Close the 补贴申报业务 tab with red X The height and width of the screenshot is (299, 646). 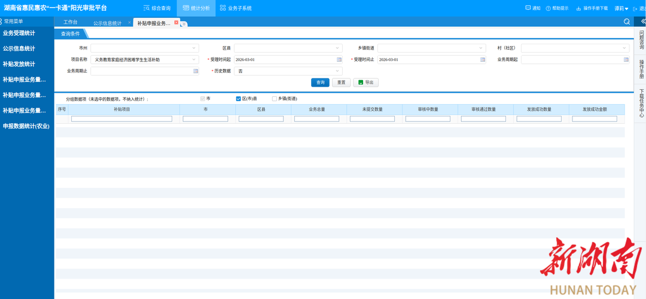tap(176, 22)
